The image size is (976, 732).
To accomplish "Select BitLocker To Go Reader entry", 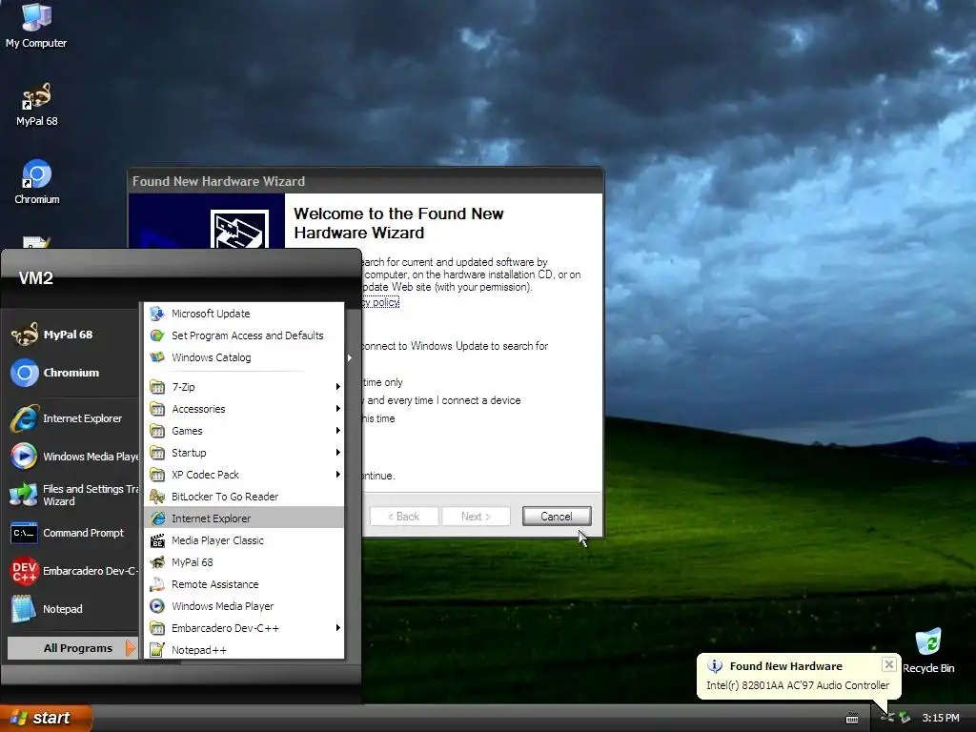I will click(244, 496).
